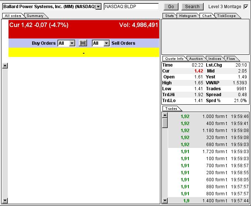
Task: Click the Trades list scroll up arrow
Action: tap(165, 115)
